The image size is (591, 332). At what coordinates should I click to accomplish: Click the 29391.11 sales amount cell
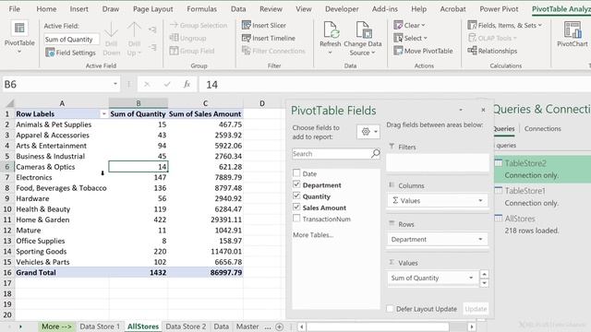tap(205, 219)
